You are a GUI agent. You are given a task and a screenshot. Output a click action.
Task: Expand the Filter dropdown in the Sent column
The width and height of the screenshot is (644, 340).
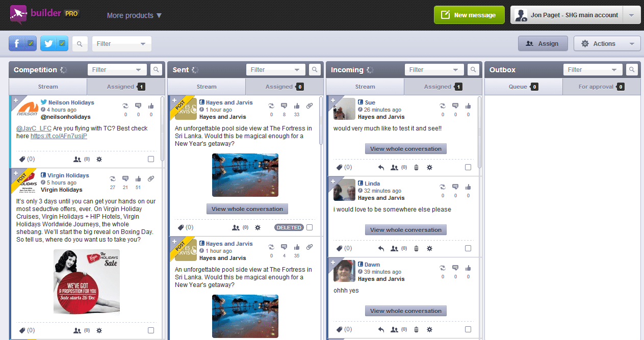275,70
